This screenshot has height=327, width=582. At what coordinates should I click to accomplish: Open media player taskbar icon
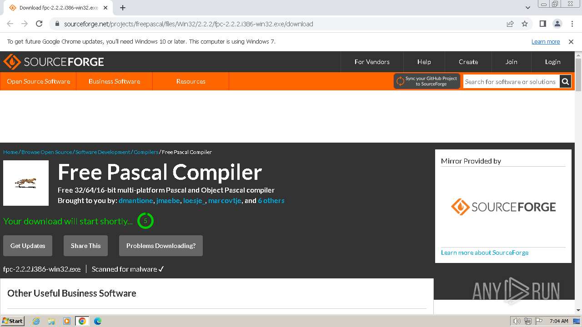67,321
